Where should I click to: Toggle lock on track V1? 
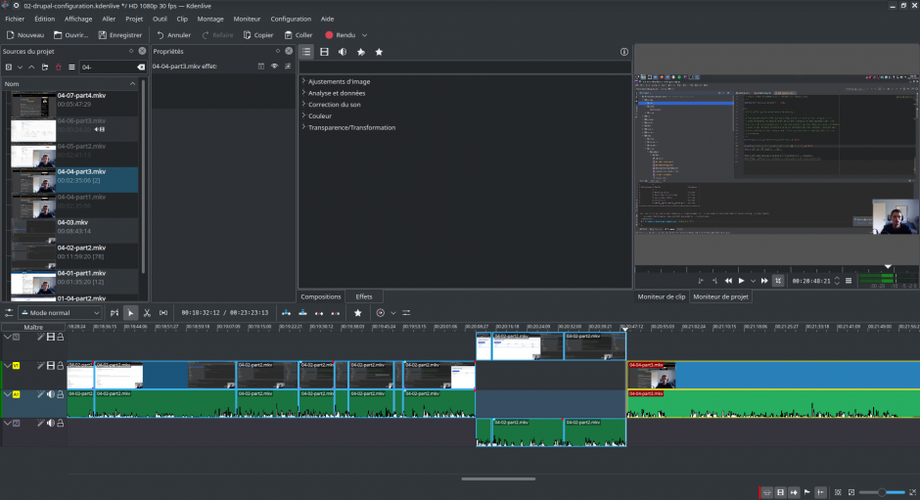click(x=61, y=366)
